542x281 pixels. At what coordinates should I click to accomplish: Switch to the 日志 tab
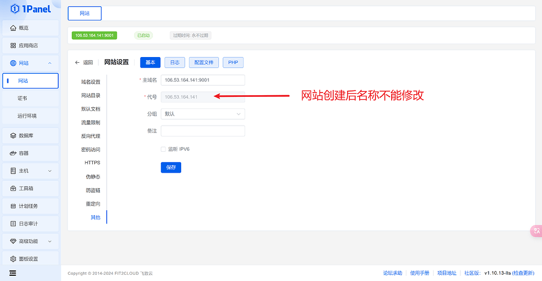point(175,62)
